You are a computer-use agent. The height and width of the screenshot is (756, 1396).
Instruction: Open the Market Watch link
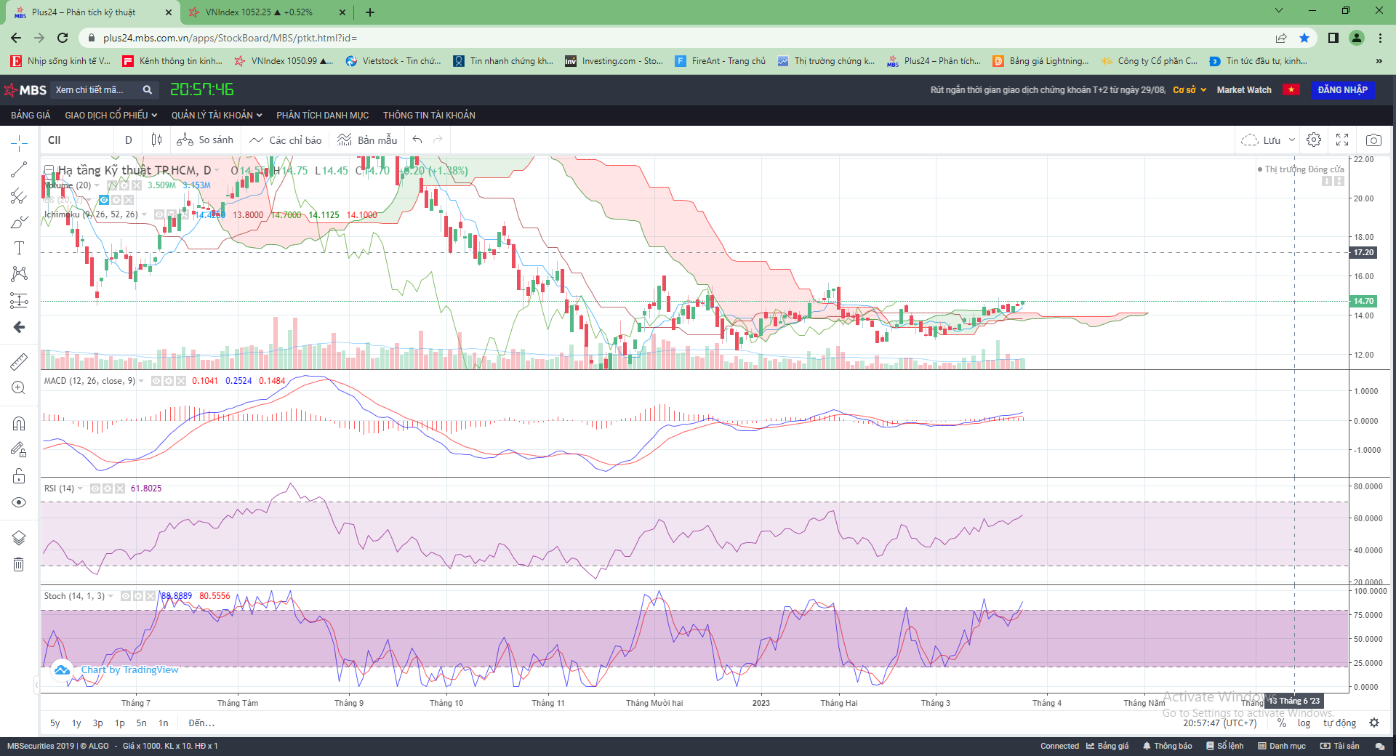[x=1244, y=90]
